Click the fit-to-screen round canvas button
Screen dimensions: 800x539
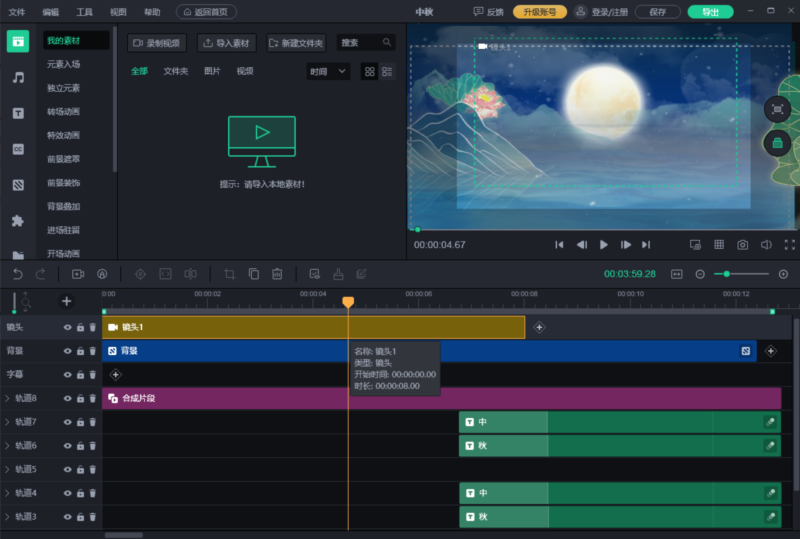pyautogui.click(x=777, y=109)
